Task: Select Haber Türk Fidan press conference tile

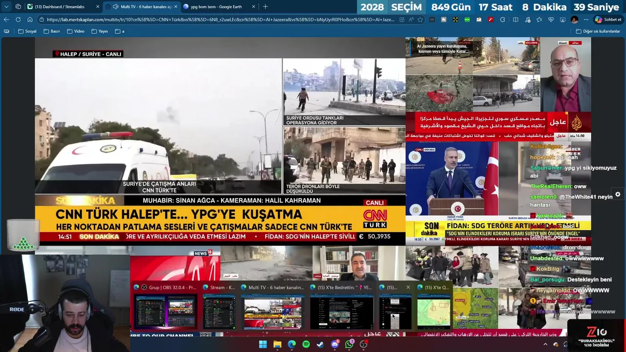Action: [x=498, y=193]
